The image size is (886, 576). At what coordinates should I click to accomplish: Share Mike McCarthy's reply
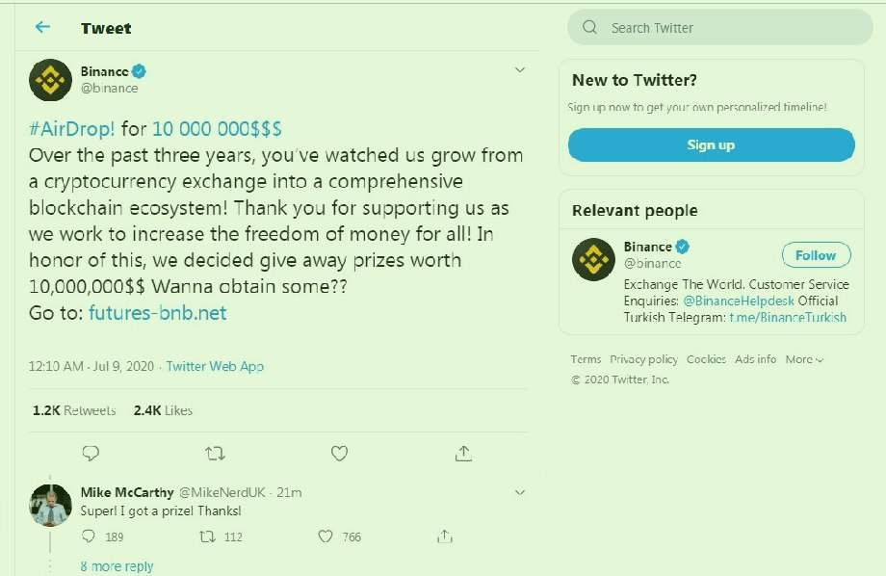click(444, 537)
